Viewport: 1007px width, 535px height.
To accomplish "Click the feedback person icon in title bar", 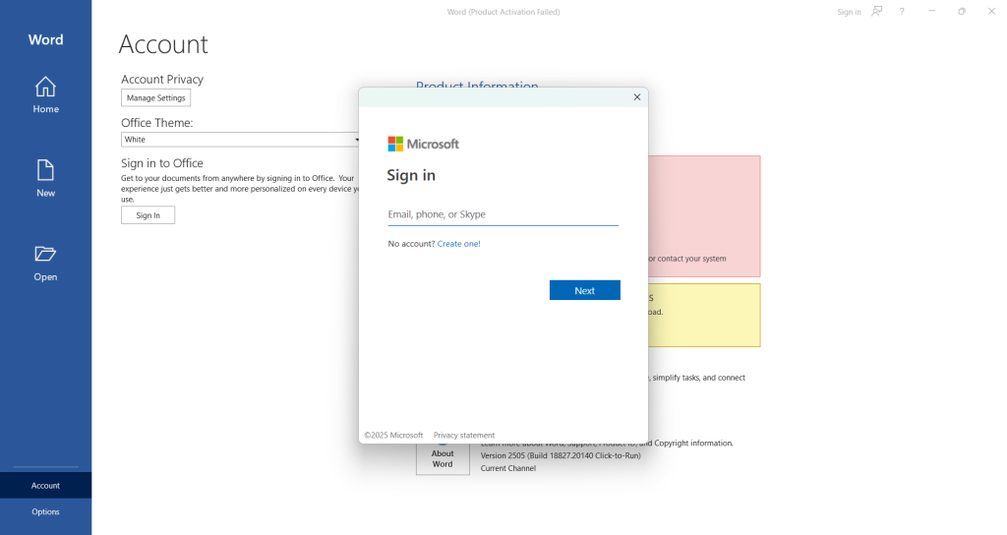I will tap(877, 12).
